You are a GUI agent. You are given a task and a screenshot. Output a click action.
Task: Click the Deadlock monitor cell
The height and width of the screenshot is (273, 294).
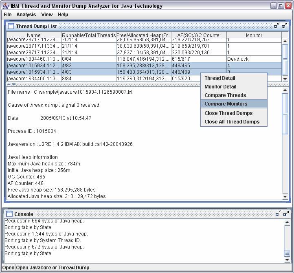[x=254, y=59]
